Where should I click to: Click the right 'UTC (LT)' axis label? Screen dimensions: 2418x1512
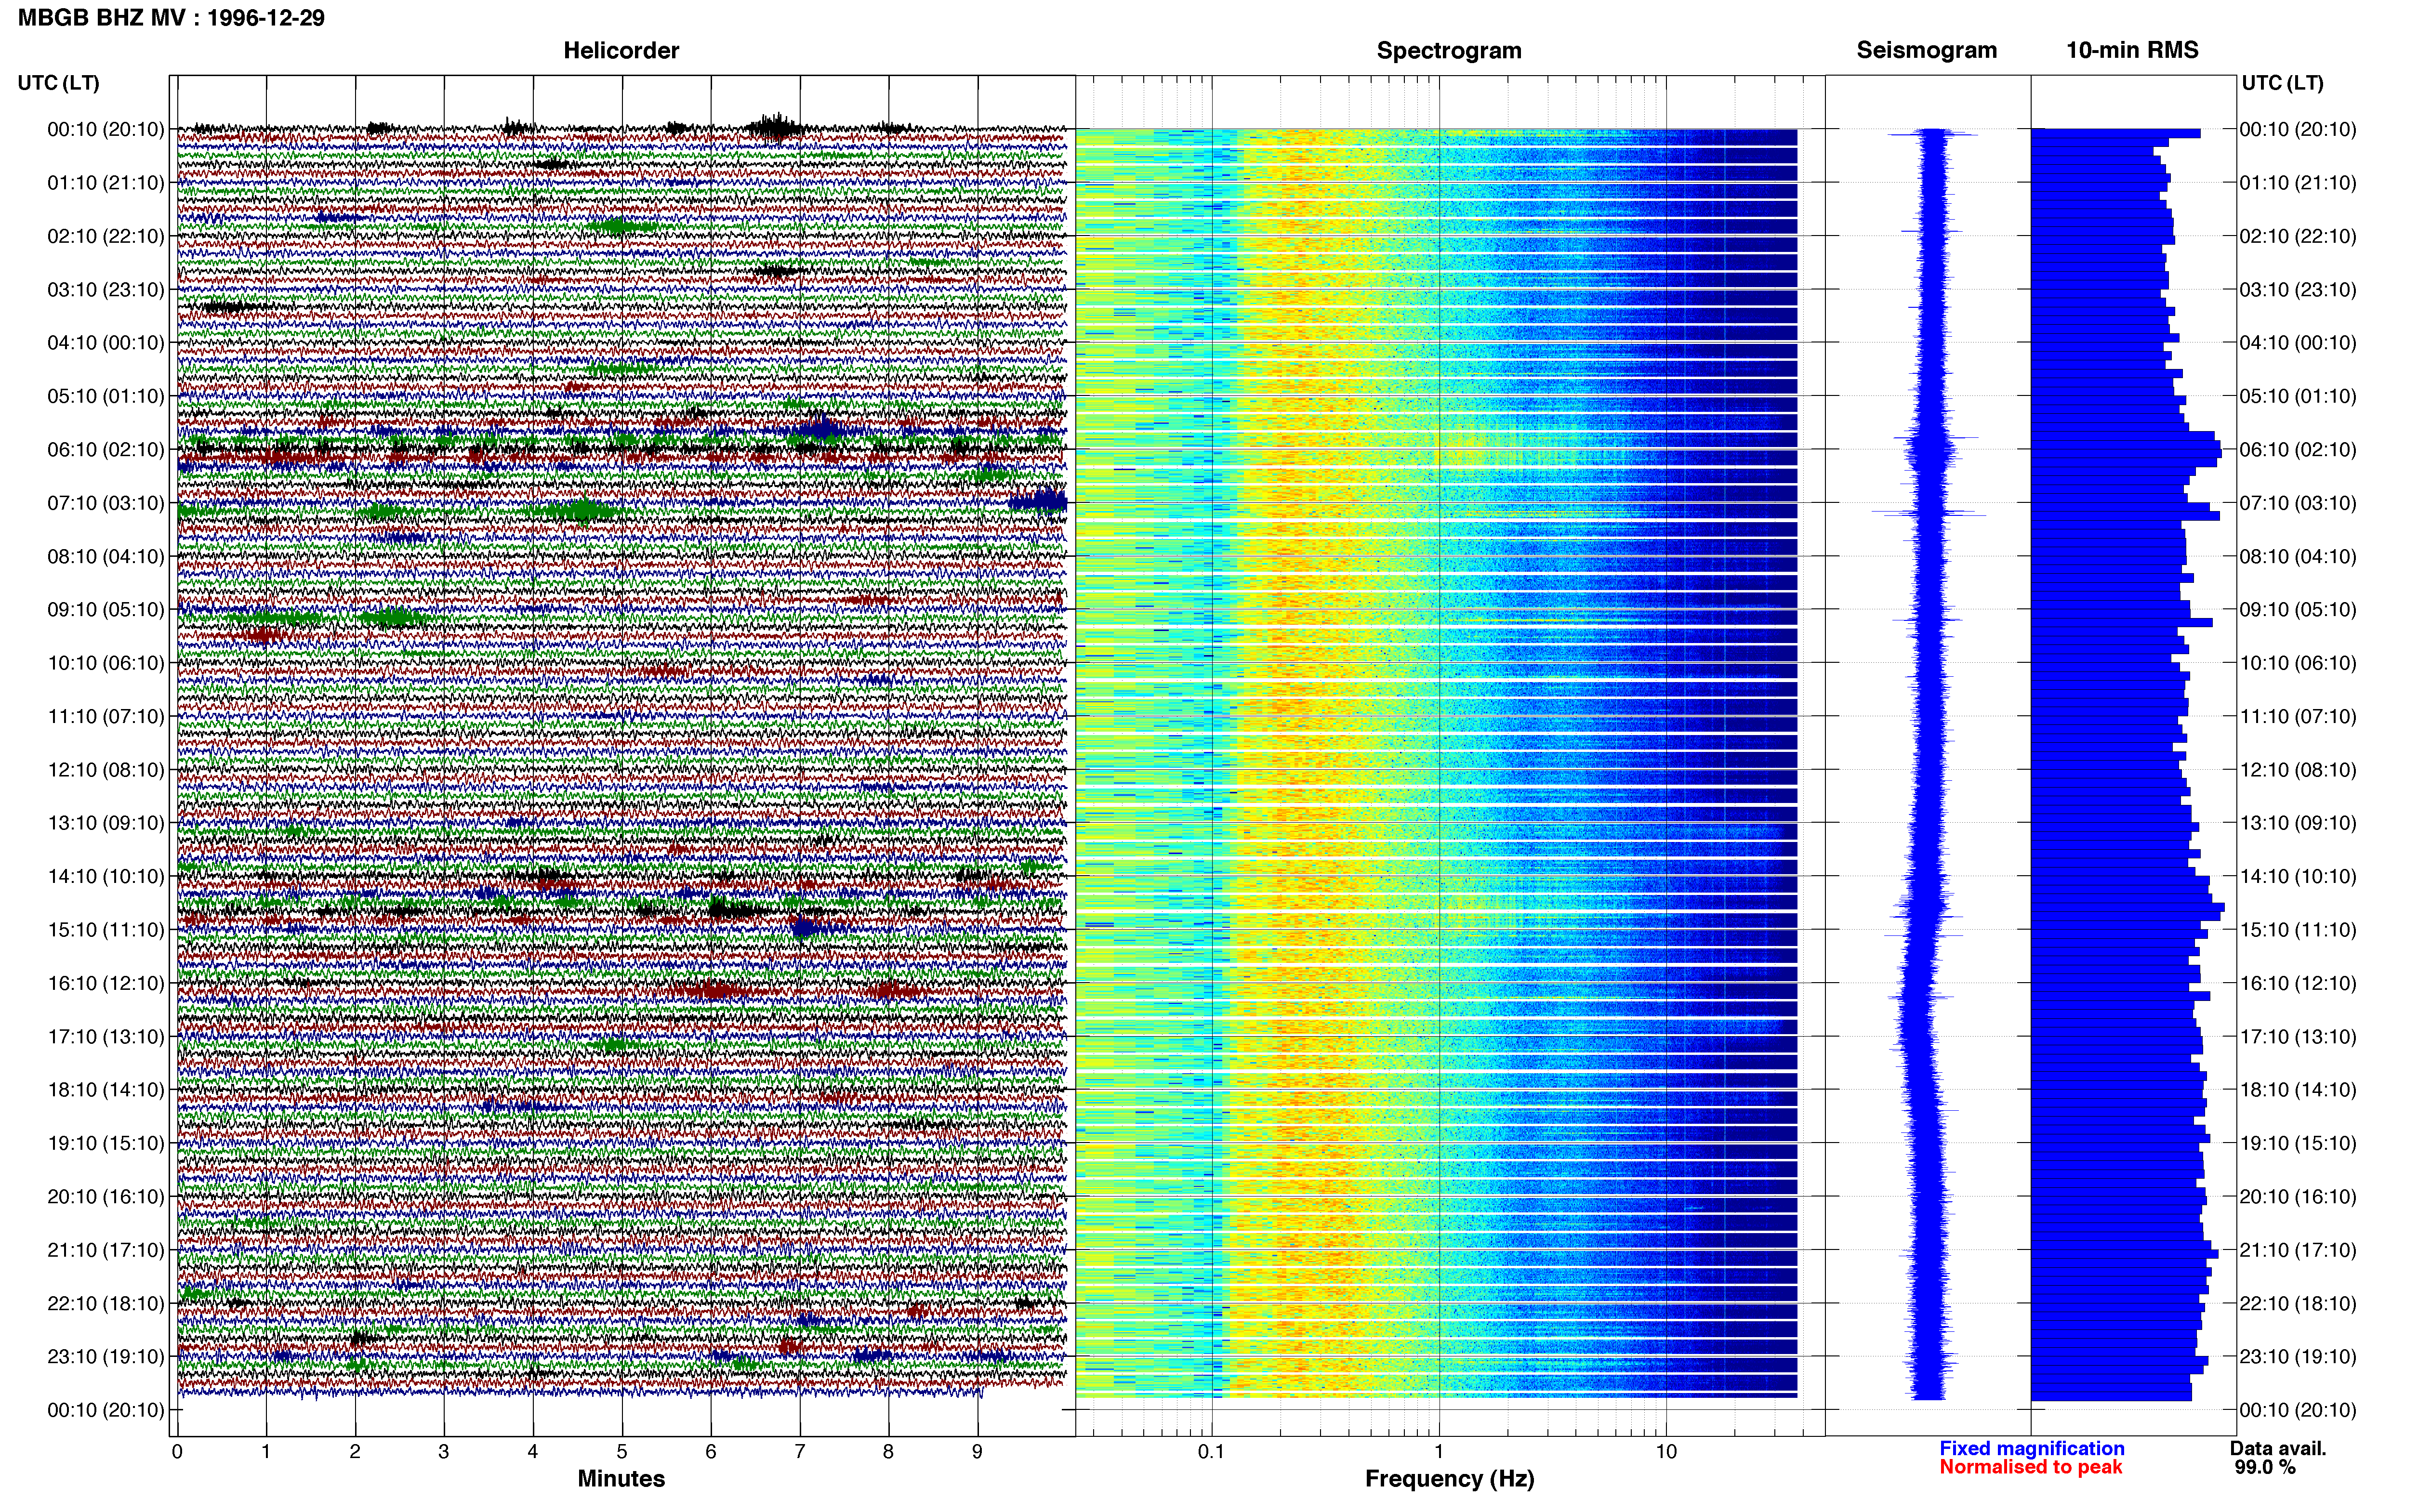pyautogui.click(x=2283, y=83)
